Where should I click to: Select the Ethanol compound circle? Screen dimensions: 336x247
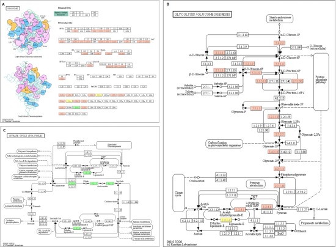[296, 231]
